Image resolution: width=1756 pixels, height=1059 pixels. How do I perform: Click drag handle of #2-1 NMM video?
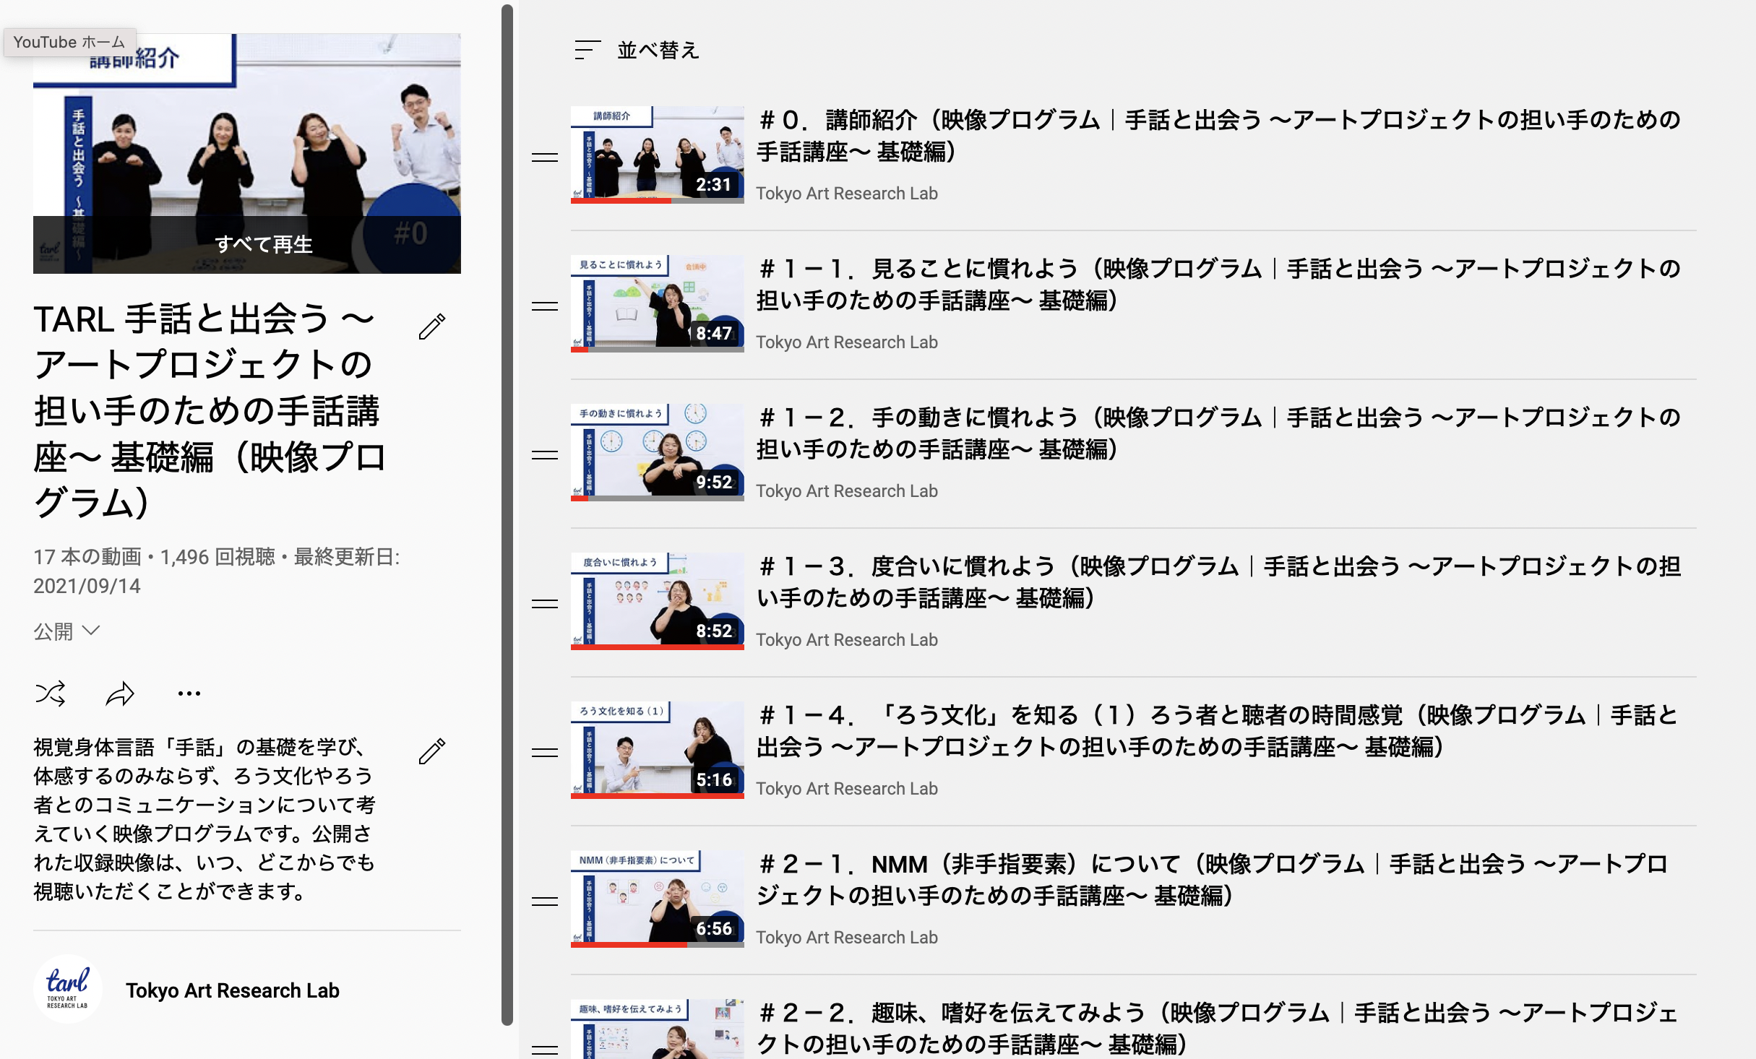(545, 901)
